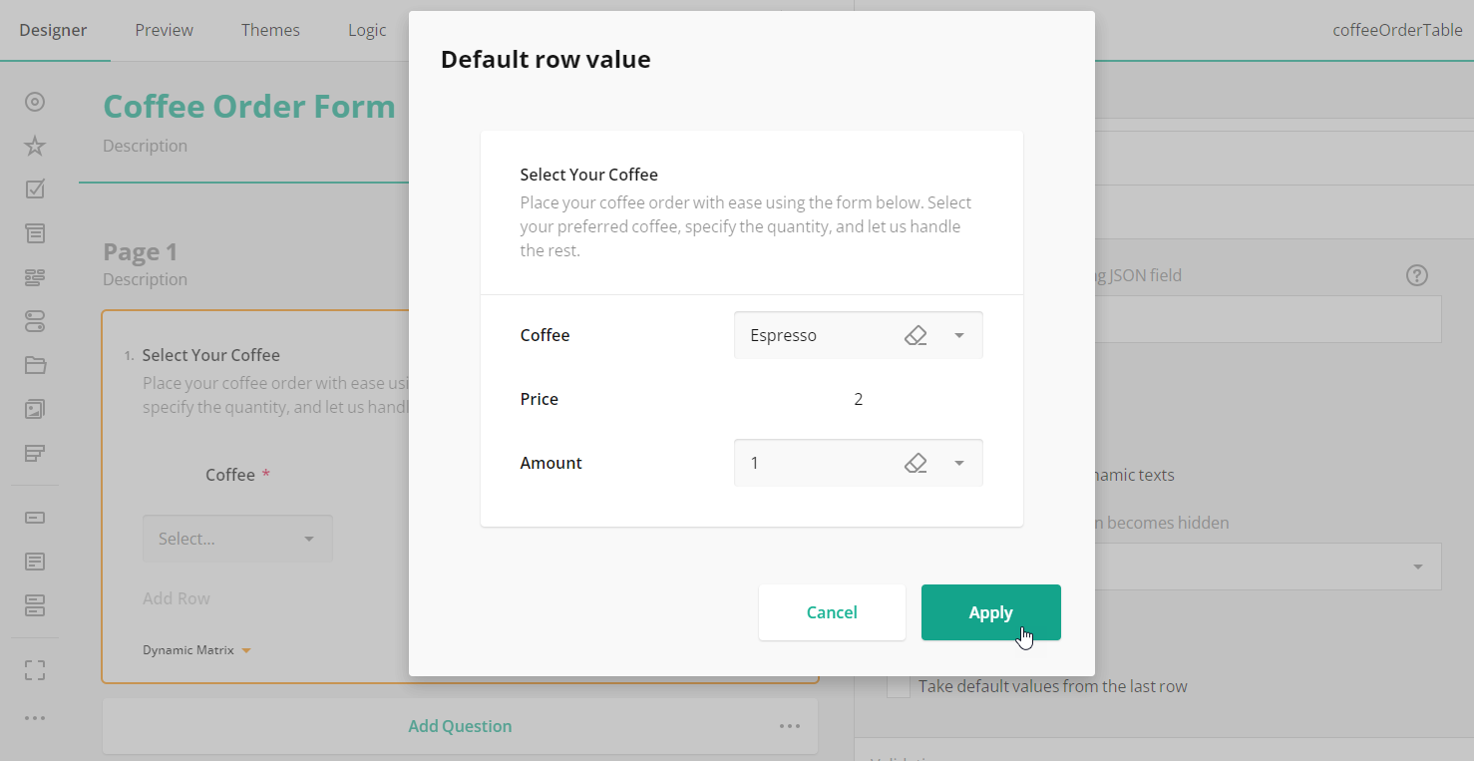Select the Radio Button Group question type
Viewport: 1474px width, 761px height.
pos(35,101)
